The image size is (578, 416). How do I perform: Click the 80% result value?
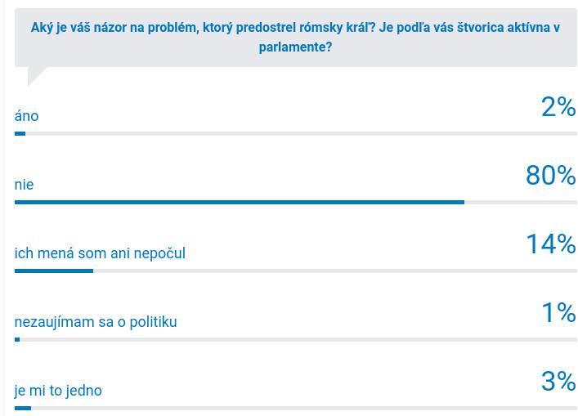(x=551, y=176)
